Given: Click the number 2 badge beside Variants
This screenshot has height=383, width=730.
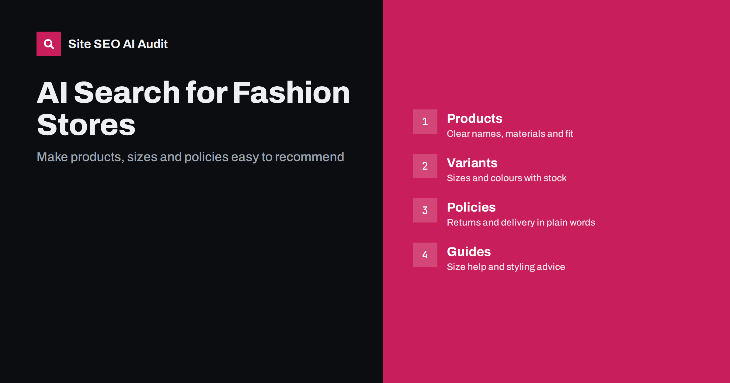Looking at the screenshot, I should (x=425, y=166).
